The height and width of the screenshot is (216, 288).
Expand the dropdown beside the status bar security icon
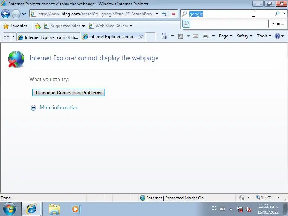[248, 198]
